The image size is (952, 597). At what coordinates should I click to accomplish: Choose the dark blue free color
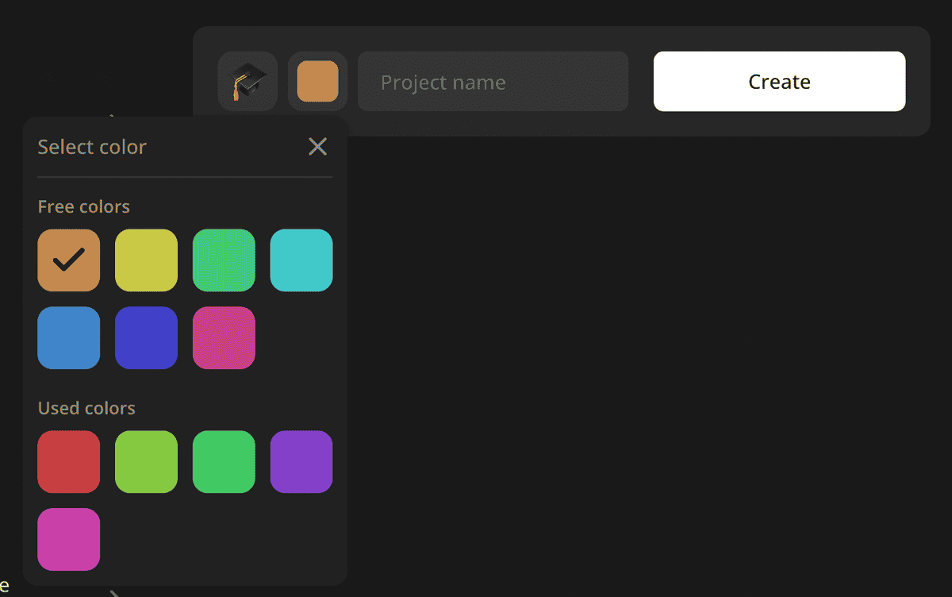point(146,337)
